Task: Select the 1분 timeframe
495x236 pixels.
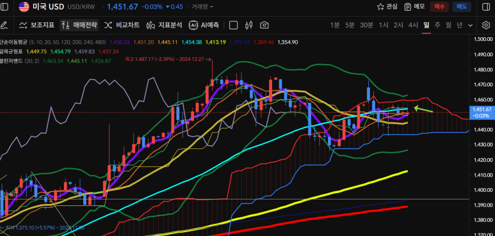Action: [x=335, y=25]
